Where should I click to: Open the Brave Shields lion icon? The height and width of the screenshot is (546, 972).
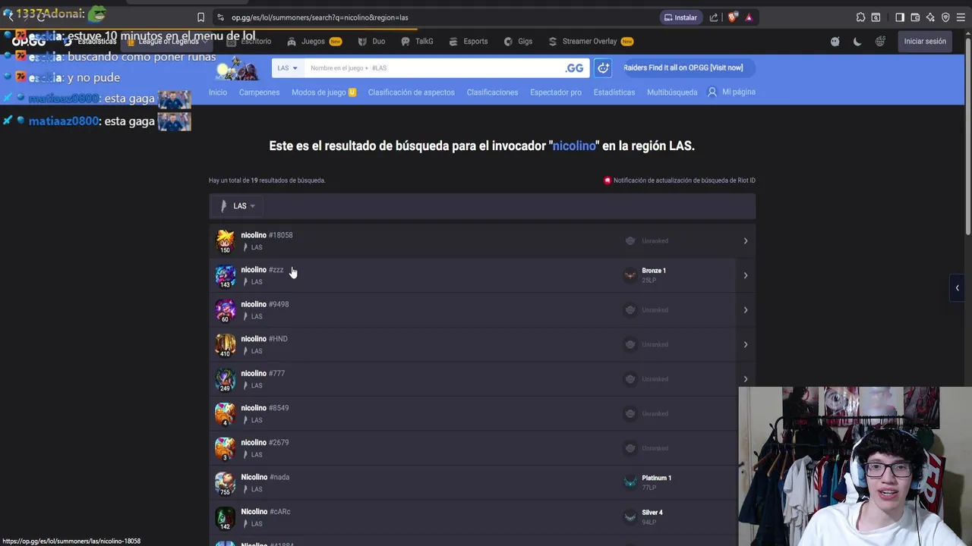732,17
